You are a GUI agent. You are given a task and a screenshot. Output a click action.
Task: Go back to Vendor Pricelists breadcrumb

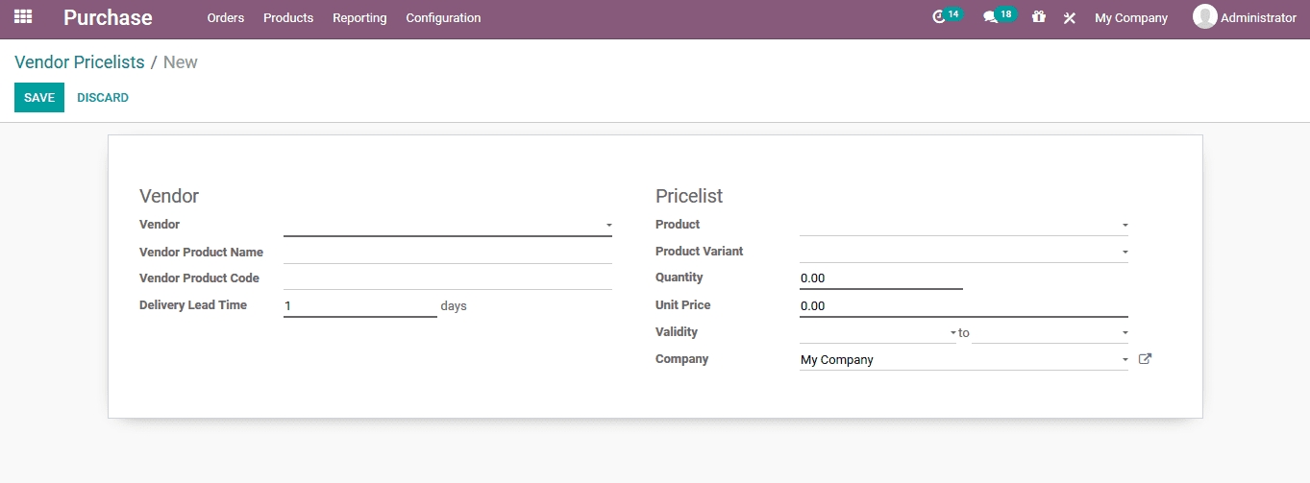coord(79,62)
